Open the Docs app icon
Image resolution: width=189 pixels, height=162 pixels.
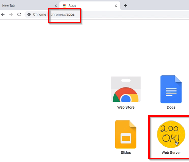[x=171, y=89]
